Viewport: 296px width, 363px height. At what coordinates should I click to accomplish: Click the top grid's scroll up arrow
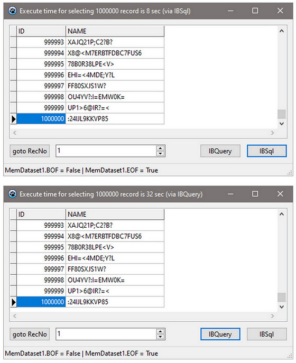pyautogui.click(x=281, y=31)
